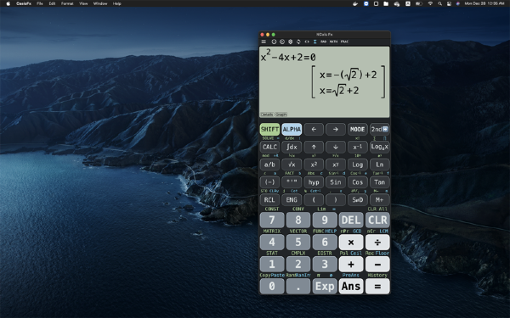
Task: Click the DEL delete key
Action: click(351, 220)
